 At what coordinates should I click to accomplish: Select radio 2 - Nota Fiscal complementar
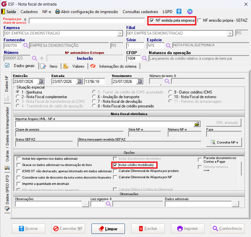coord(18,97)
